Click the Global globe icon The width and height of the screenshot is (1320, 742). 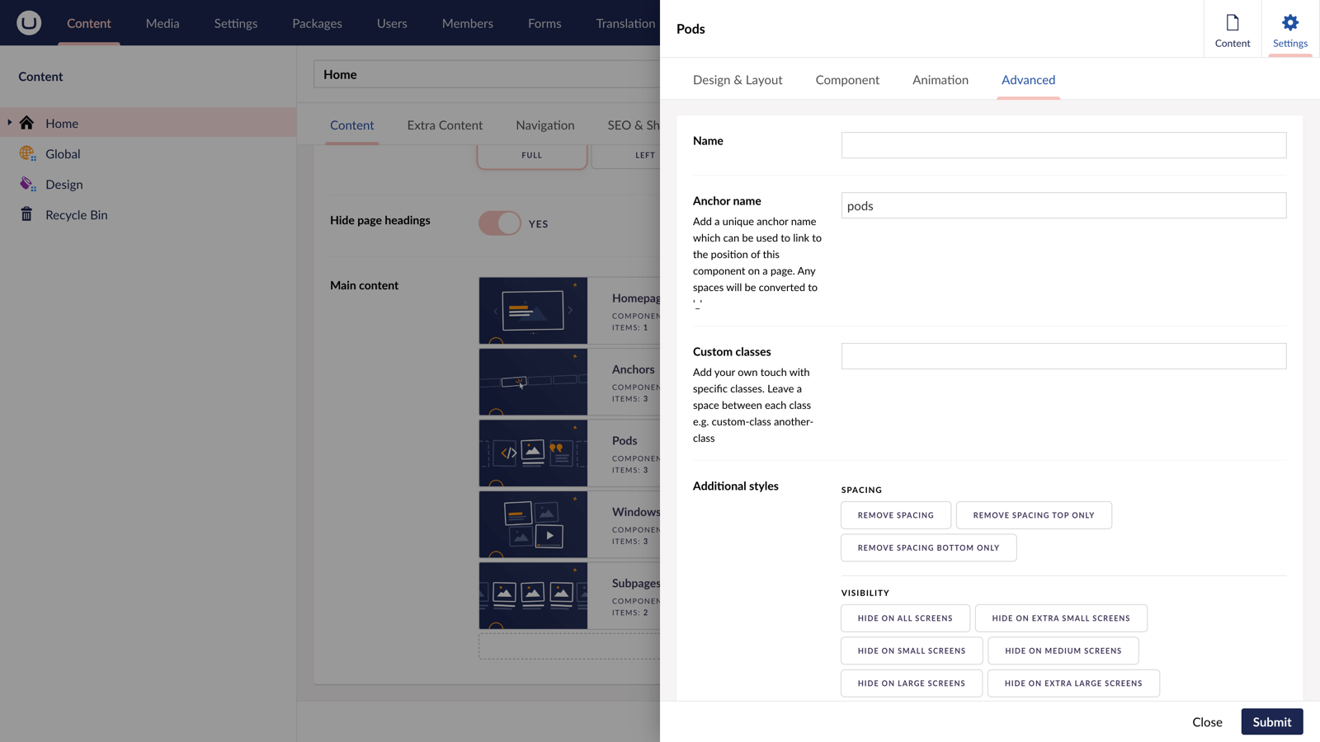[x=27, y=153]
